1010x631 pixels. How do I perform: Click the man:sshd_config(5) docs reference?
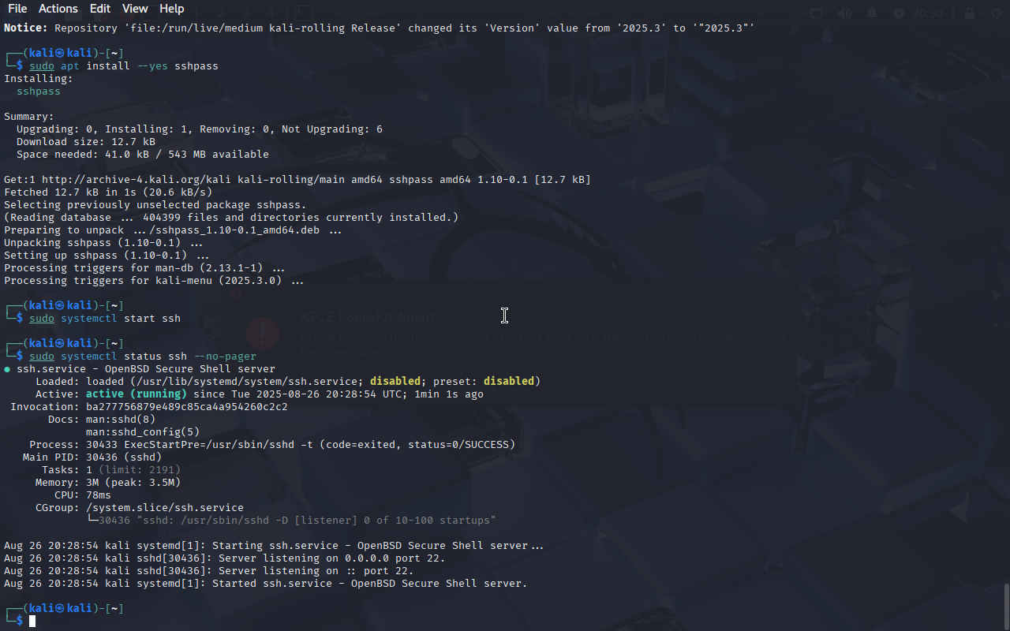(x=143, y=432)
